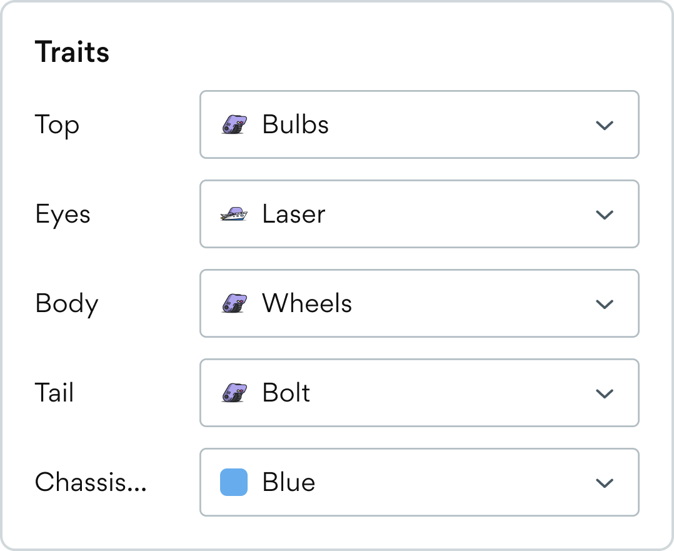Viewport: 674px width, 551px height.
Task: Expand the Chassis color dropdown arrow
Action: click(x=604, y=483)
